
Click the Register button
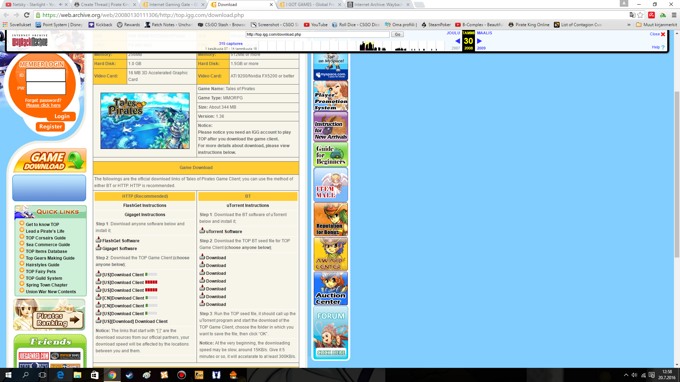(50, 127)
